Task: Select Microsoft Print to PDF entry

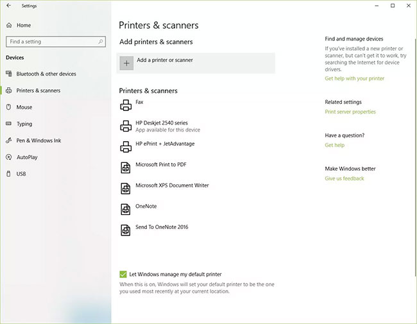Action: 161,165
